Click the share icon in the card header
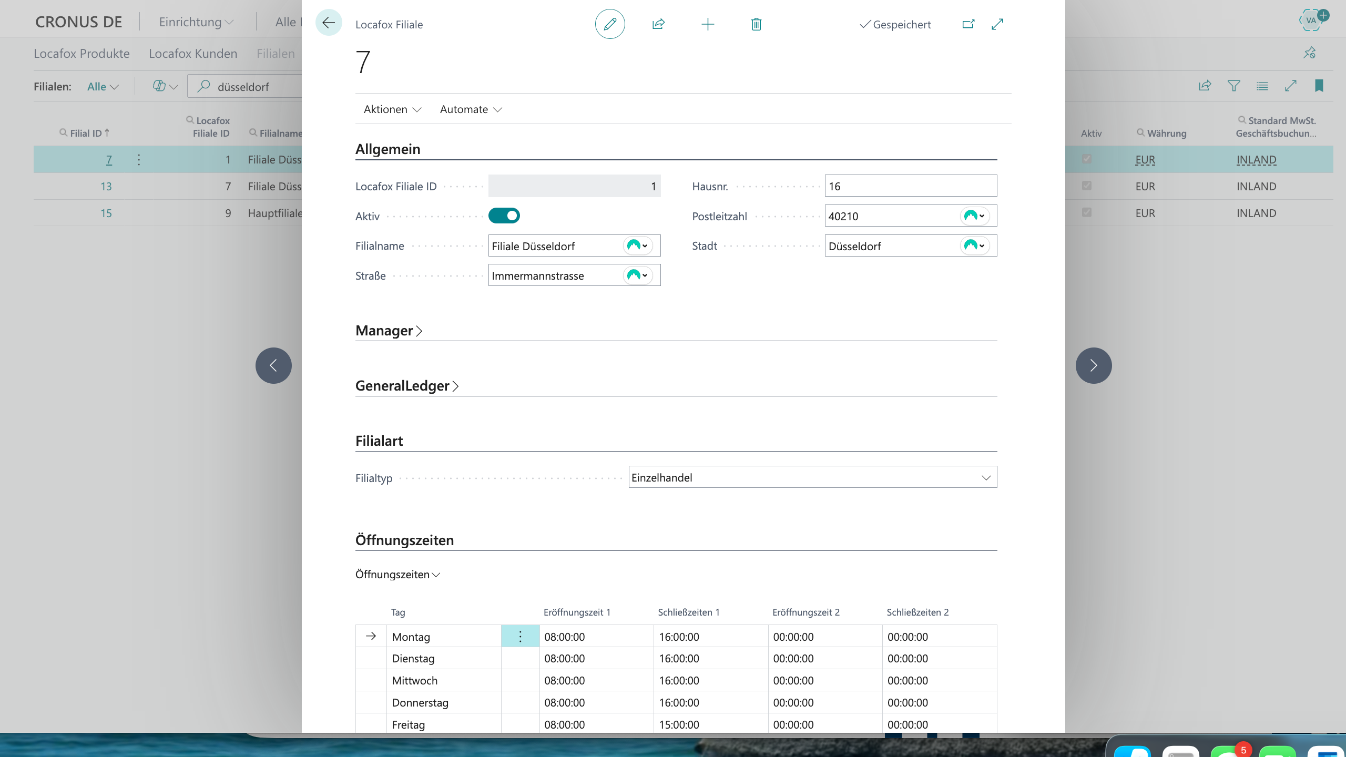Viewport: 1346px width, 757px height. 658,24
